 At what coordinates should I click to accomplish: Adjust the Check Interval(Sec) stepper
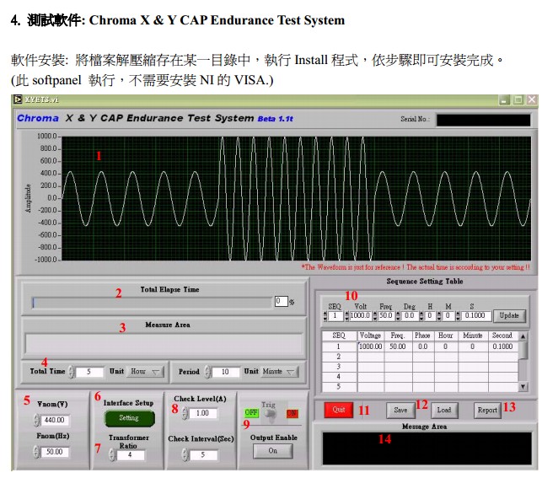(x=185, y=455)
